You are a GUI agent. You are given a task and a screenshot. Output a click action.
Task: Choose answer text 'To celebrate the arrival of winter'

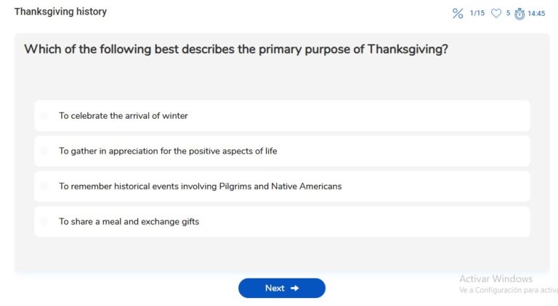point(123,116)
